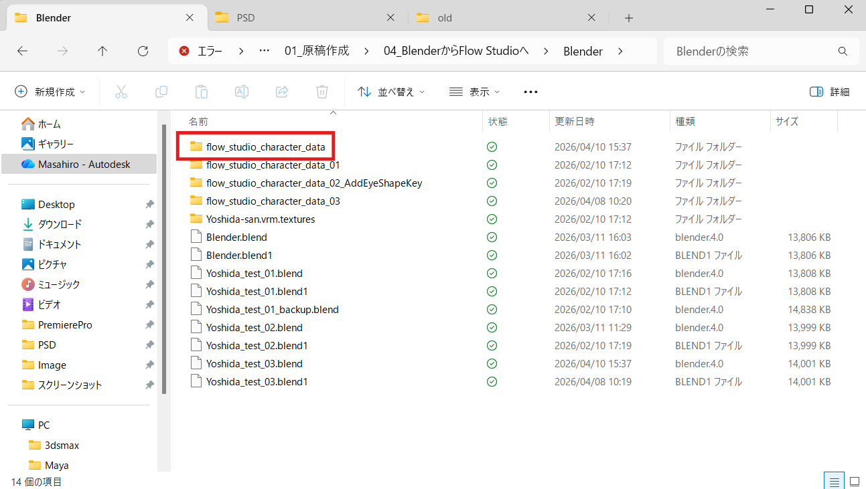Go up one folder level
The image size is (866, 489).
(x=102, y=51)
